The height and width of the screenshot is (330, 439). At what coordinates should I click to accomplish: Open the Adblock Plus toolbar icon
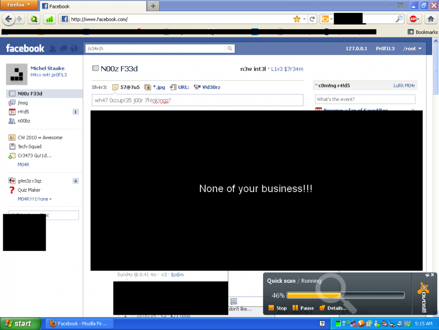click(414, 19)
